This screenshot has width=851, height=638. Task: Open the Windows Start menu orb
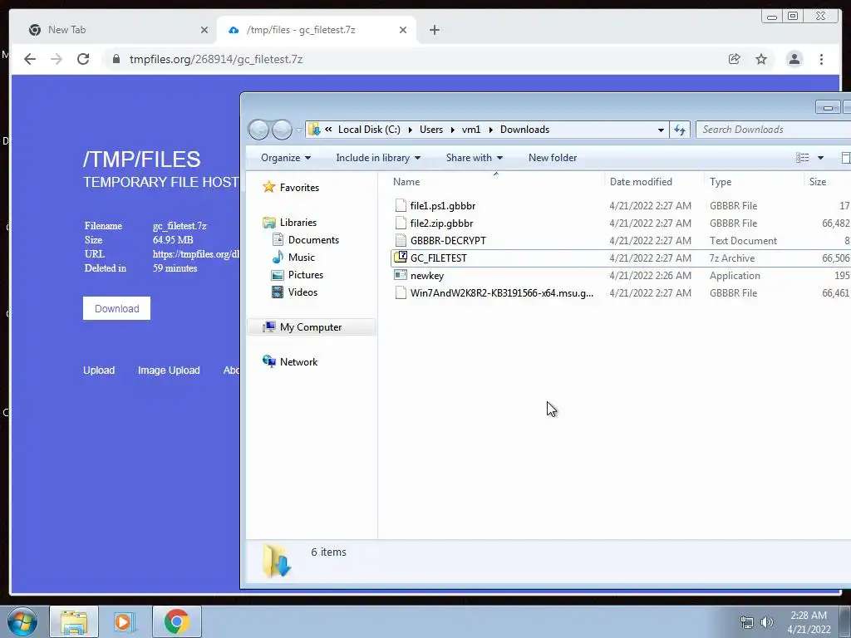click(x=22, y=621)
